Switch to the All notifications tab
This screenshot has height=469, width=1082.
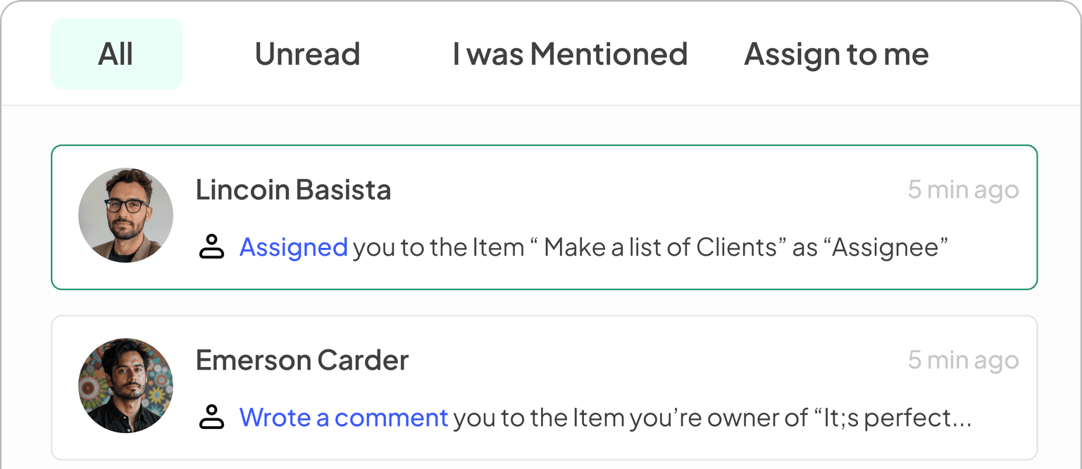click(116, 54)
